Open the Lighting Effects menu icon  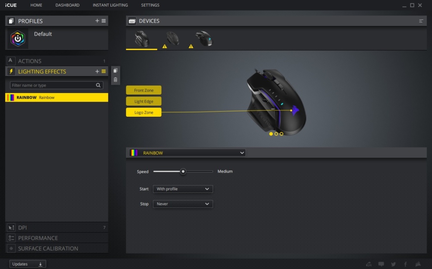104,71
